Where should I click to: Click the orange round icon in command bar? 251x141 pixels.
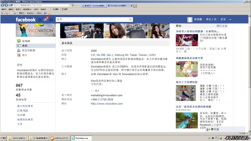tap(49, 13)
